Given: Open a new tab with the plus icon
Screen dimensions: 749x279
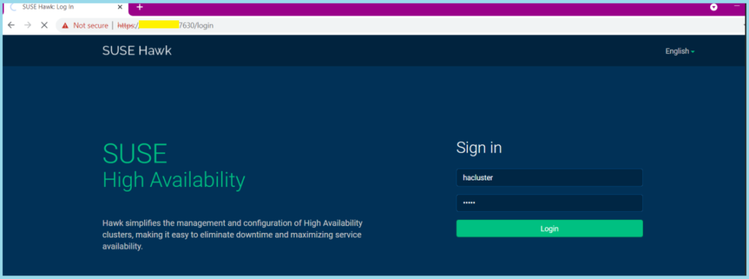Looking at the screenshot, I should [x=140, y=7].
